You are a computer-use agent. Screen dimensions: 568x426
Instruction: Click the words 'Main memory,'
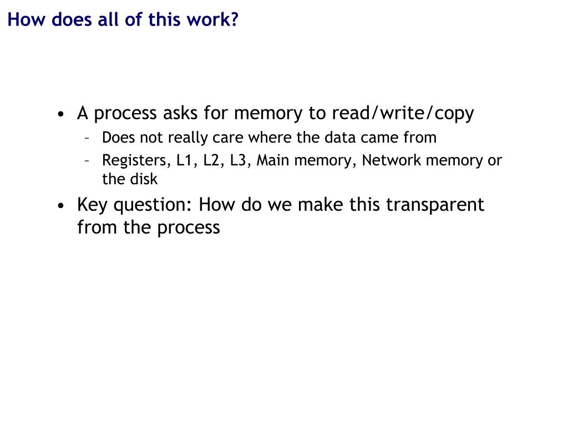coord(306,160)
